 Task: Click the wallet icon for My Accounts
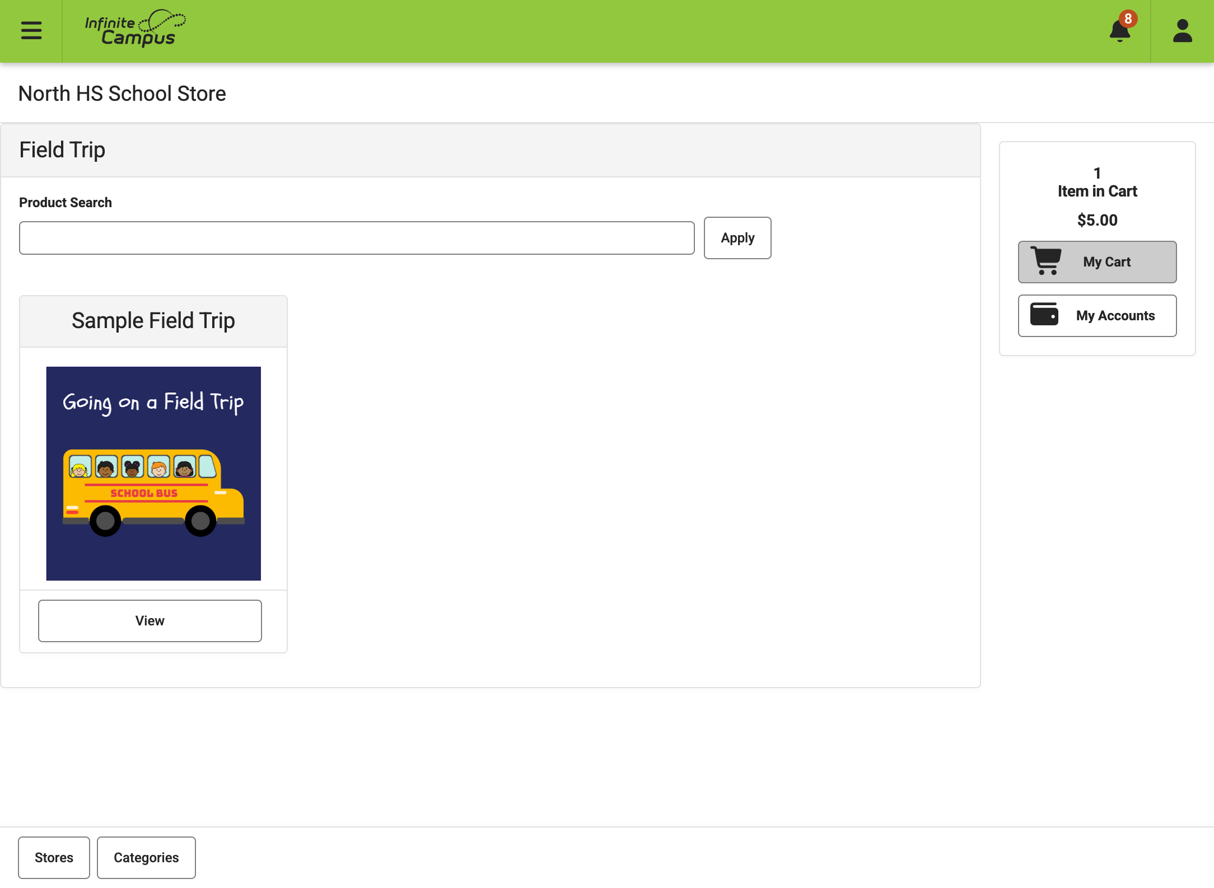pos(1044,314)
